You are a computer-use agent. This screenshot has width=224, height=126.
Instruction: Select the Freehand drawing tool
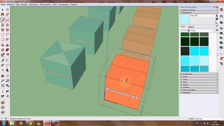click(x=7, y=20)
